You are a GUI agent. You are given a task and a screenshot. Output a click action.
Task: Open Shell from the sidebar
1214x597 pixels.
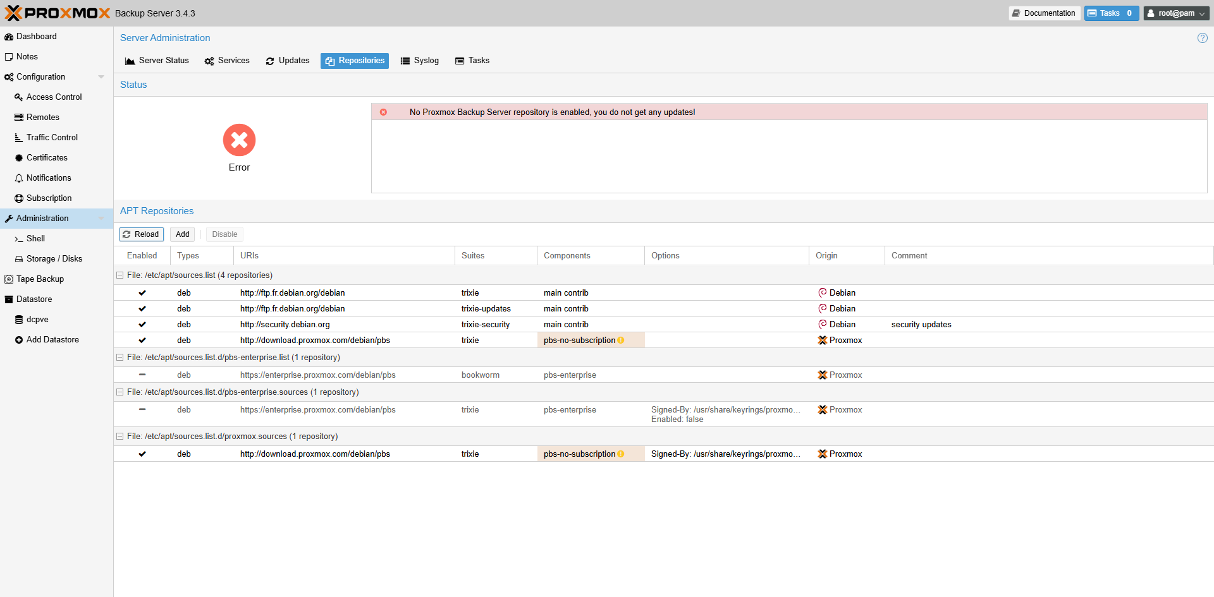coord(35,239)
